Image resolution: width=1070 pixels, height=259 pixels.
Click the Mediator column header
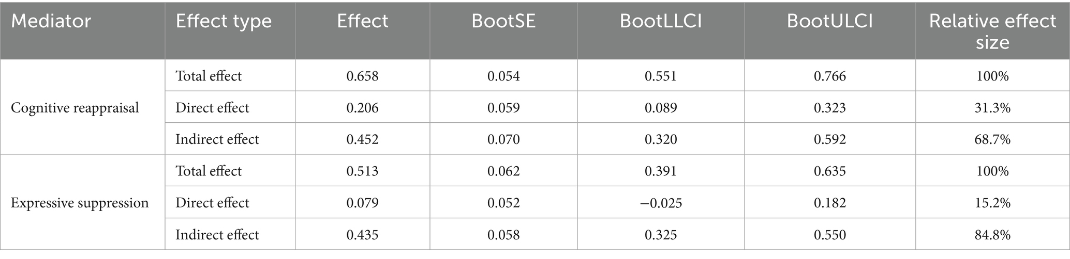[51, 21]
